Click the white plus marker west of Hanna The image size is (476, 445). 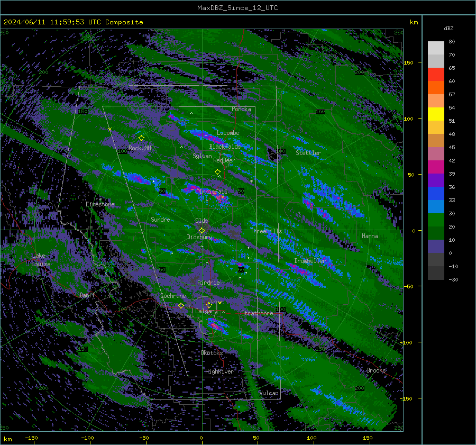(x=299, y=213)
